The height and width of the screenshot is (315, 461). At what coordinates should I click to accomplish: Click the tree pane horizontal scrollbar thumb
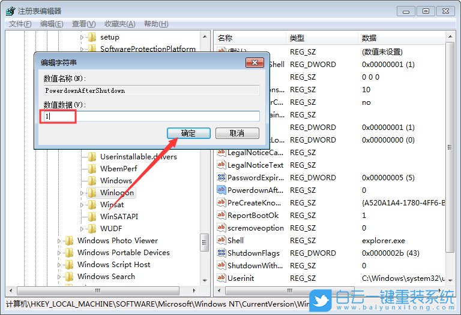click(x=98, y=290)
